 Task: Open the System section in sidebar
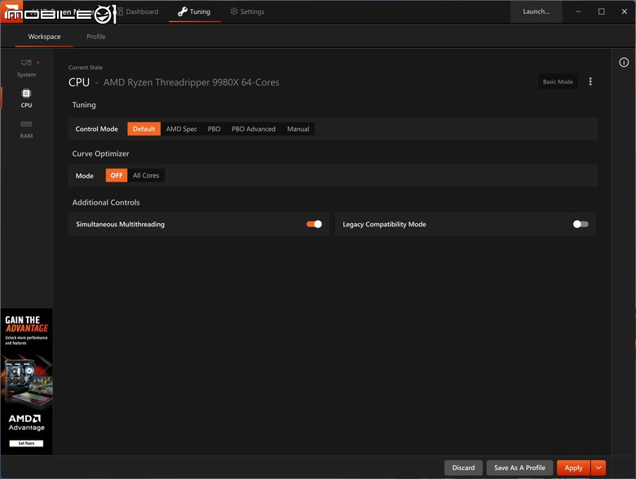tap(26, 68)
